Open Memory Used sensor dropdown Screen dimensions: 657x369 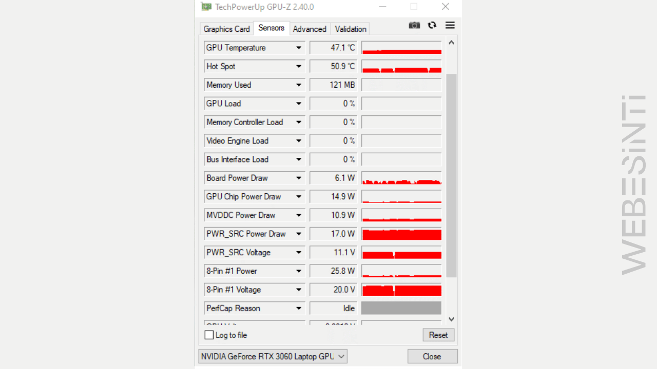(298, 85)
